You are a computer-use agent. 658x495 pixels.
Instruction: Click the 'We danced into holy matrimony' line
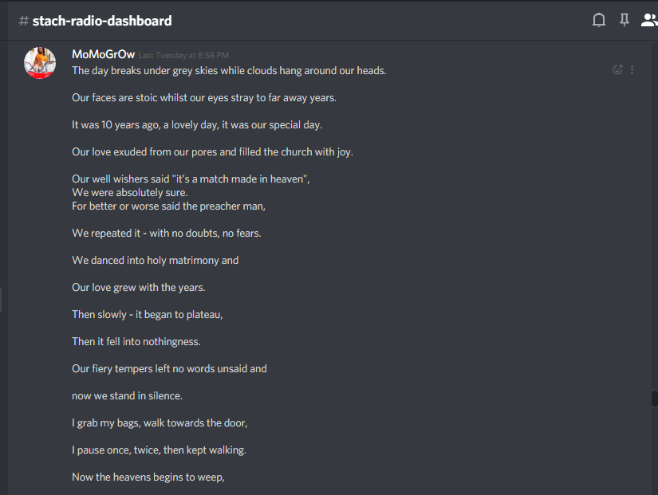point(155,260)
